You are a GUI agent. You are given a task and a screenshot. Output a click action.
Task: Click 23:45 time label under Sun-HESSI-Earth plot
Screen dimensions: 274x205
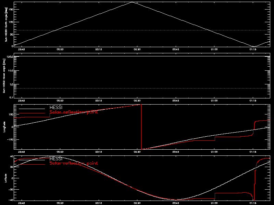pyautogui.click(x=22, y=50)
